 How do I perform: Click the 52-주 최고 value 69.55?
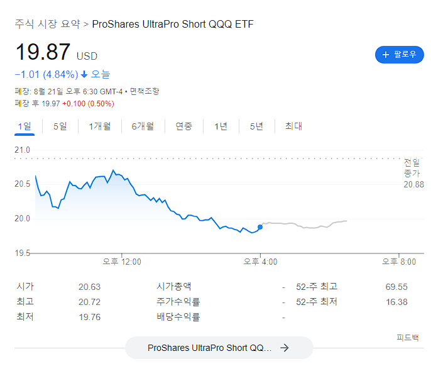click(x=396, y=287)
